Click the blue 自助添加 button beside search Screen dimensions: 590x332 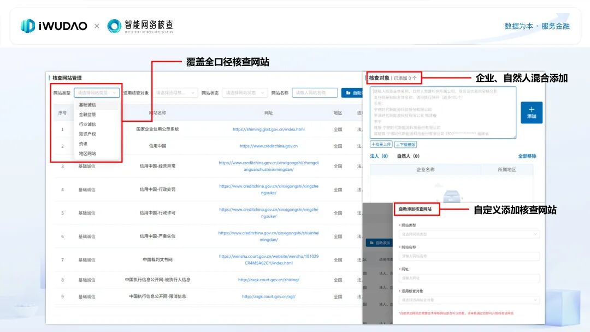pyautogui.click(x=352, y=93)
